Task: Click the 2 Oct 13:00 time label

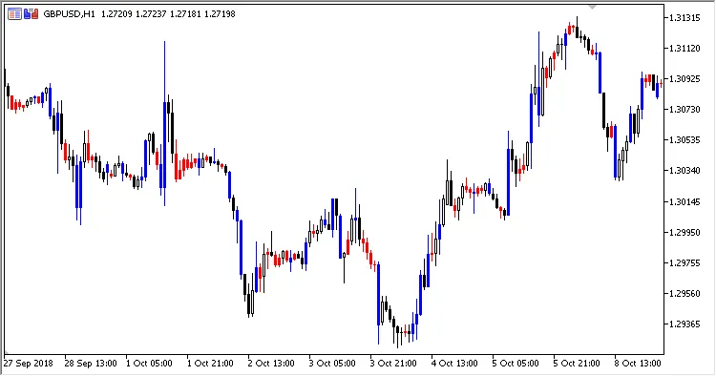Action: click(x=271, y=364)
